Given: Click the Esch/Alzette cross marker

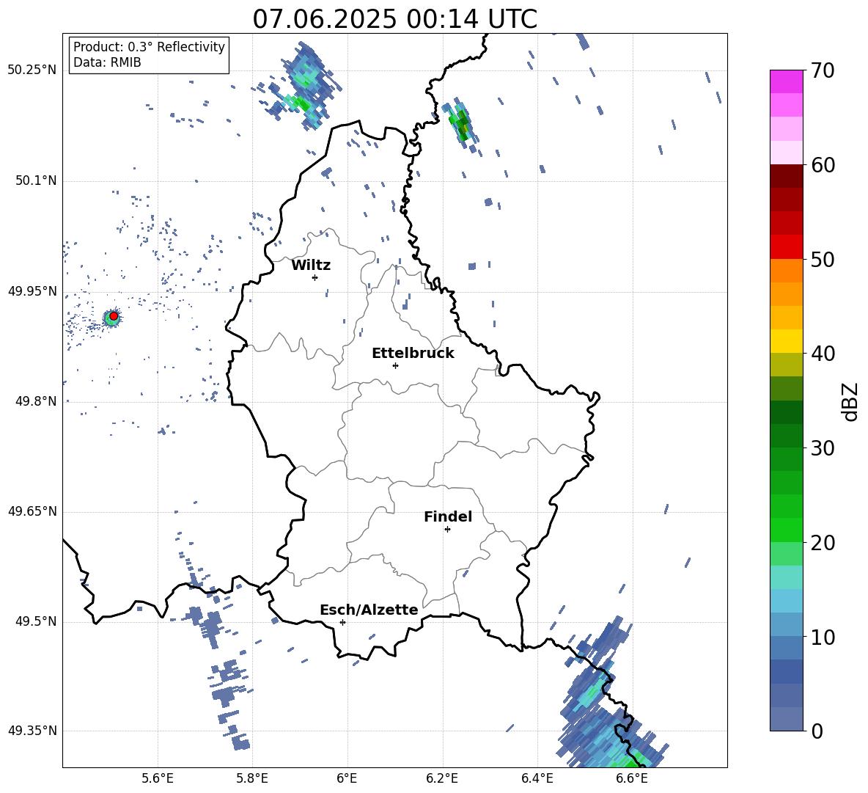Looking at the screenshot, I should pos(342,622).
